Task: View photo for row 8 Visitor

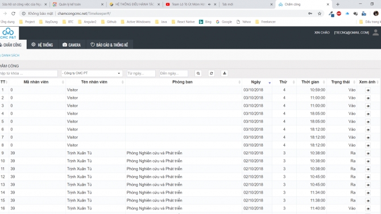Action: (x=368, y=145)
